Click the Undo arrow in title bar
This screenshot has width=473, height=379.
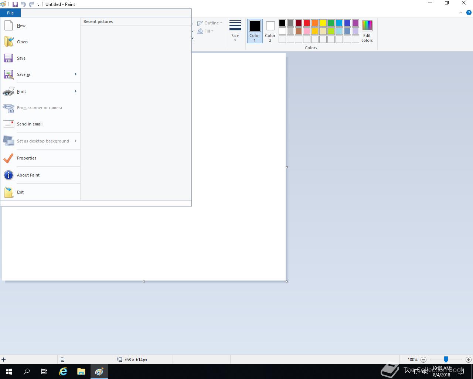tap(23, 4)
